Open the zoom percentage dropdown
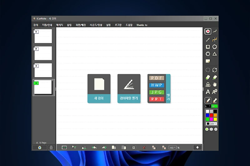 point(172,148)
